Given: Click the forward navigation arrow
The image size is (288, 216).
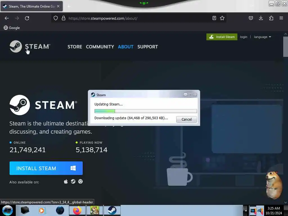Looking at the screenshot, I should click(x=17, y=18).
